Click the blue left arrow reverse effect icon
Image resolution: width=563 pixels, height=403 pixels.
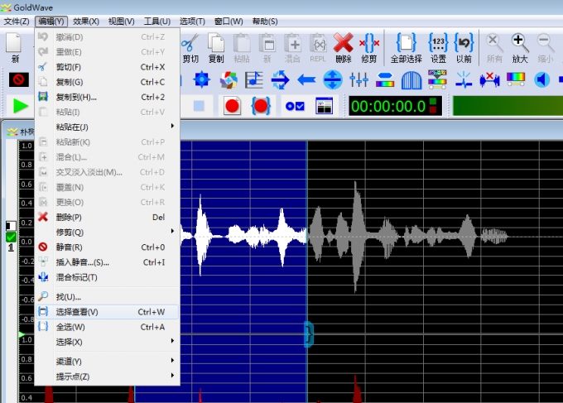pos(306,79)
